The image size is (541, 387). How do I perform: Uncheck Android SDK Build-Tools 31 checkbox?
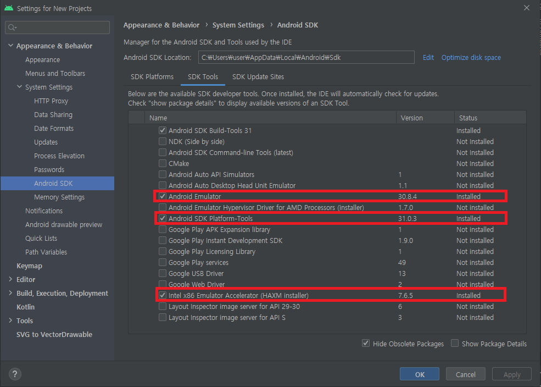pyautogui.click(x=163, y=130)
